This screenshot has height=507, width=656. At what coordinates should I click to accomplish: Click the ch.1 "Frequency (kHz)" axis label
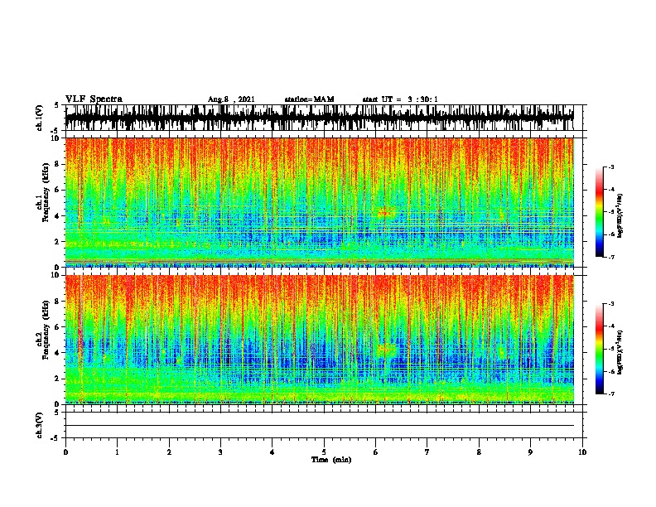46,193
